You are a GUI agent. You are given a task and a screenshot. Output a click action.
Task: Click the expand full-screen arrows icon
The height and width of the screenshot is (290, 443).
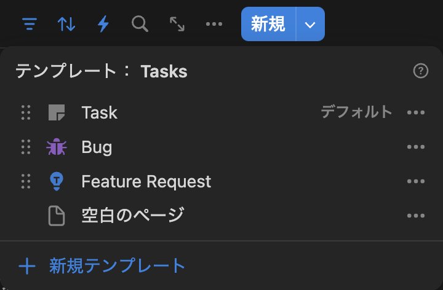pyautogui.click(x=177, y=24)
